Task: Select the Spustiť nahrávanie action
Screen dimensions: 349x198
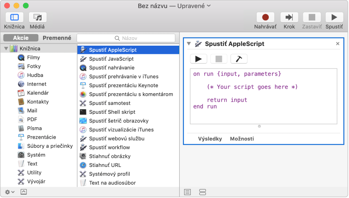Action: pyautogui.click(x=128, y=68)
